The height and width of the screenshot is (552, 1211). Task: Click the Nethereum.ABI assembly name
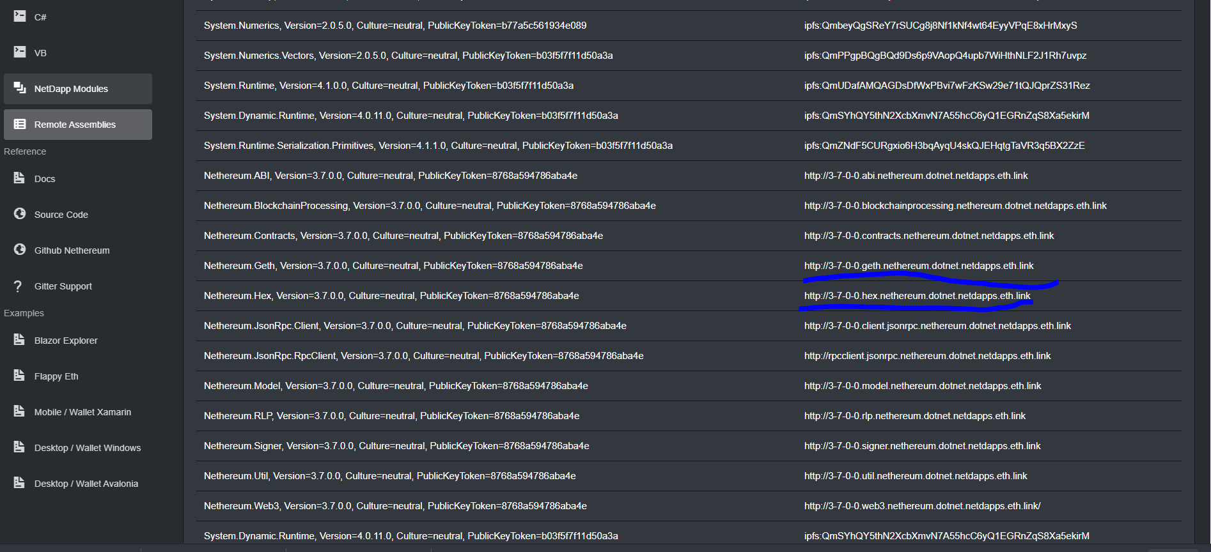(x=391, y=176)
